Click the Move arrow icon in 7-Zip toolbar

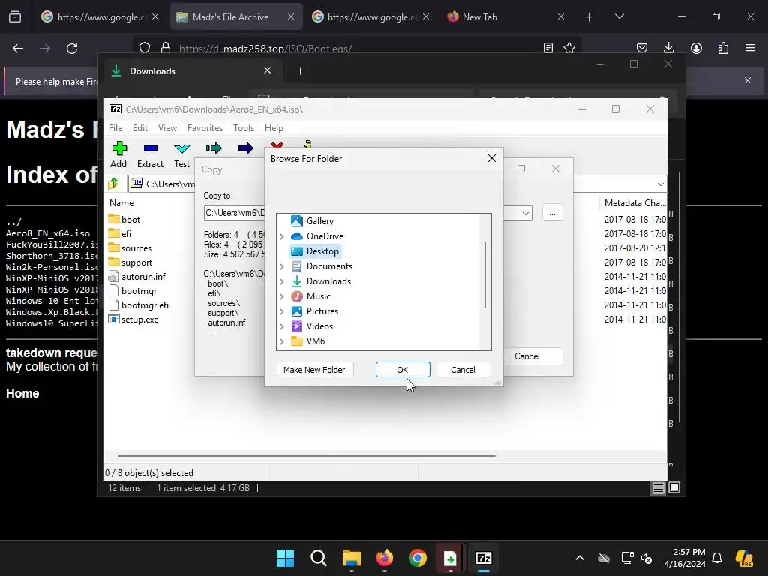[245, 148]
